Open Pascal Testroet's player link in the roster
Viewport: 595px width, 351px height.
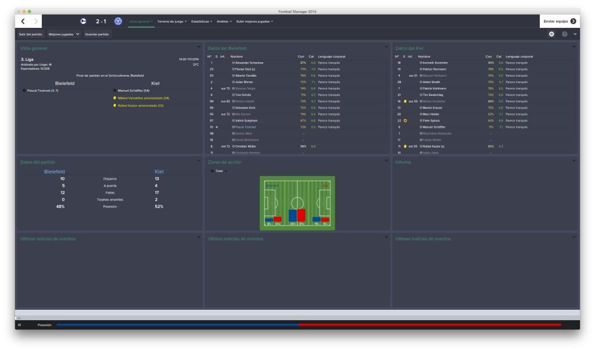click(245, 127)
